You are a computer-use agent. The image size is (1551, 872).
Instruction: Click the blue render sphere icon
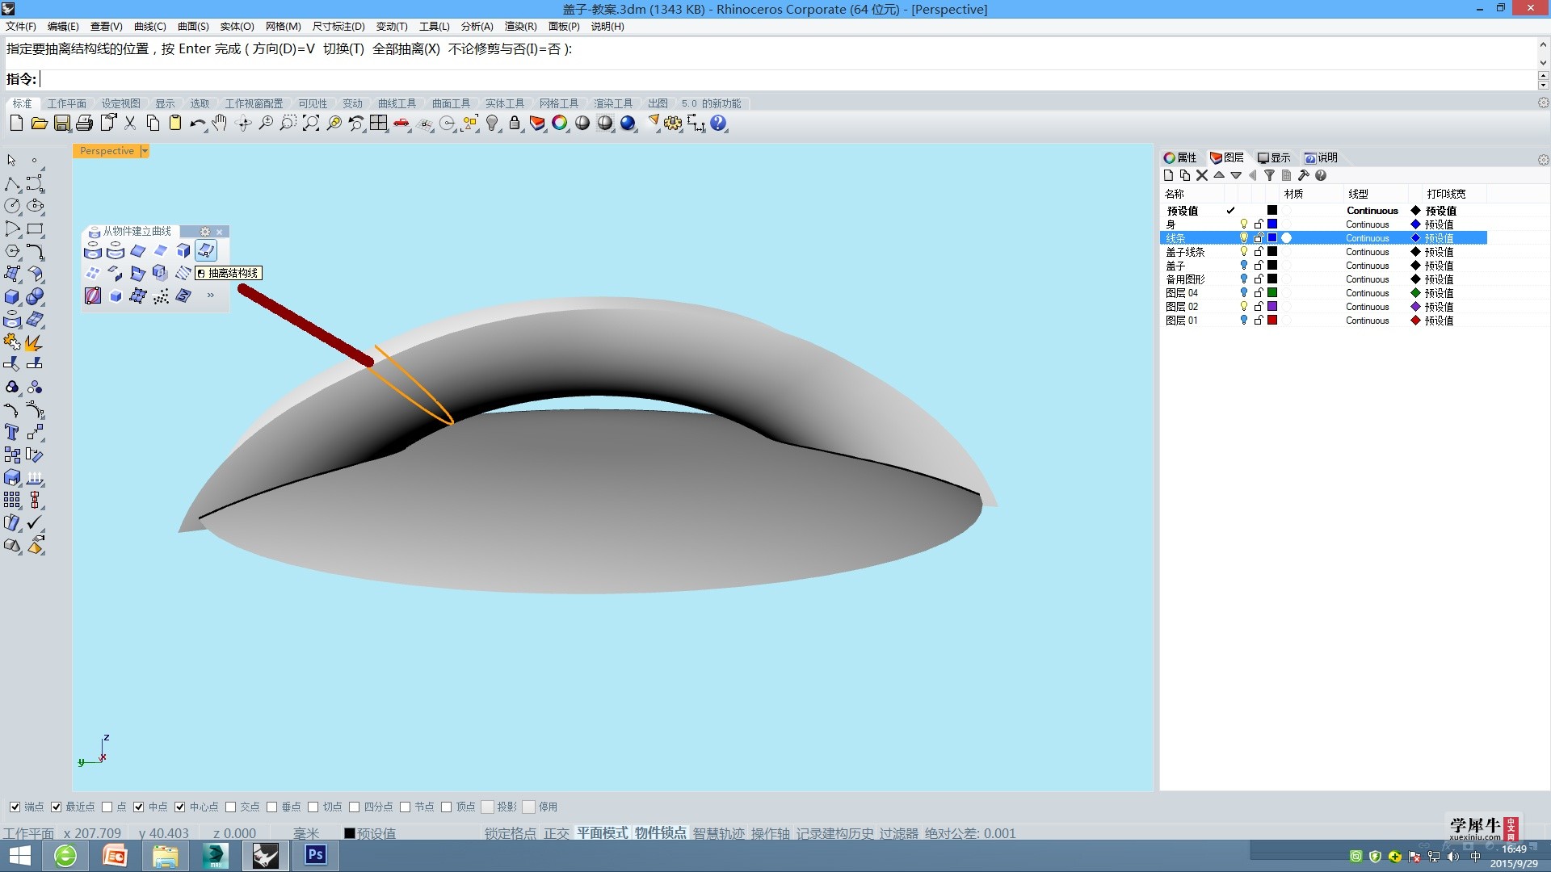click(628, 123)
